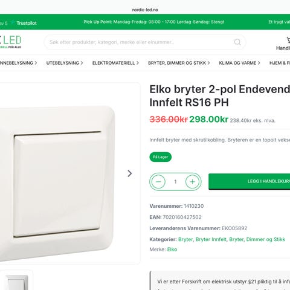
Task: Expand Utebelysning menu chevron
Action: [82, 63]
